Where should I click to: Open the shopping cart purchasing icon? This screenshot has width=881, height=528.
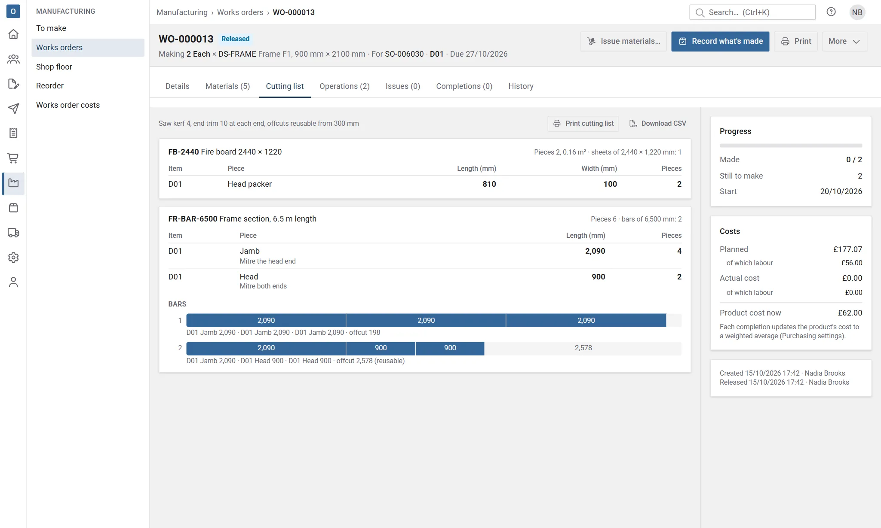coord(13,158)
